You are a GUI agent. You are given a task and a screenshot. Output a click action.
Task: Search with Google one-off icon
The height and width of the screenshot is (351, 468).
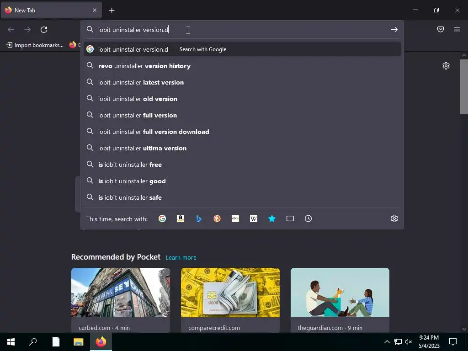point(162,219)
